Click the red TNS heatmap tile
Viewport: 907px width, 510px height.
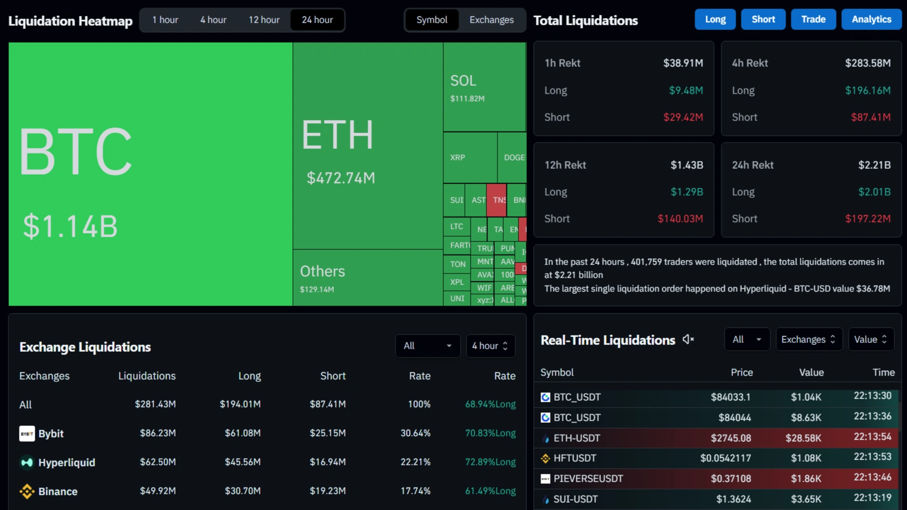(496, 200)
